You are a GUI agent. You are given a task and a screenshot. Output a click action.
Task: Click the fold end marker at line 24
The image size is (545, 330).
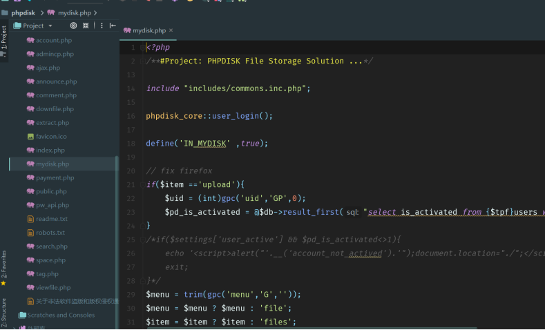pos(142,226)
